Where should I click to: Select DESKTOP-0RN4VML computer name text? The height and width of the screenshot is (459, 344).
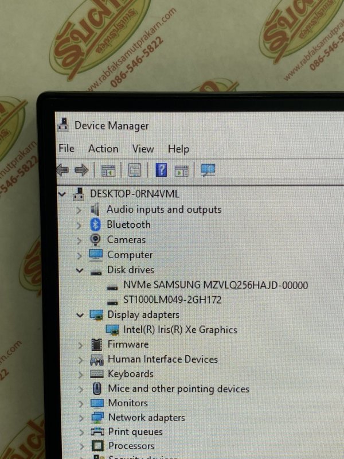tap(135, 194)
